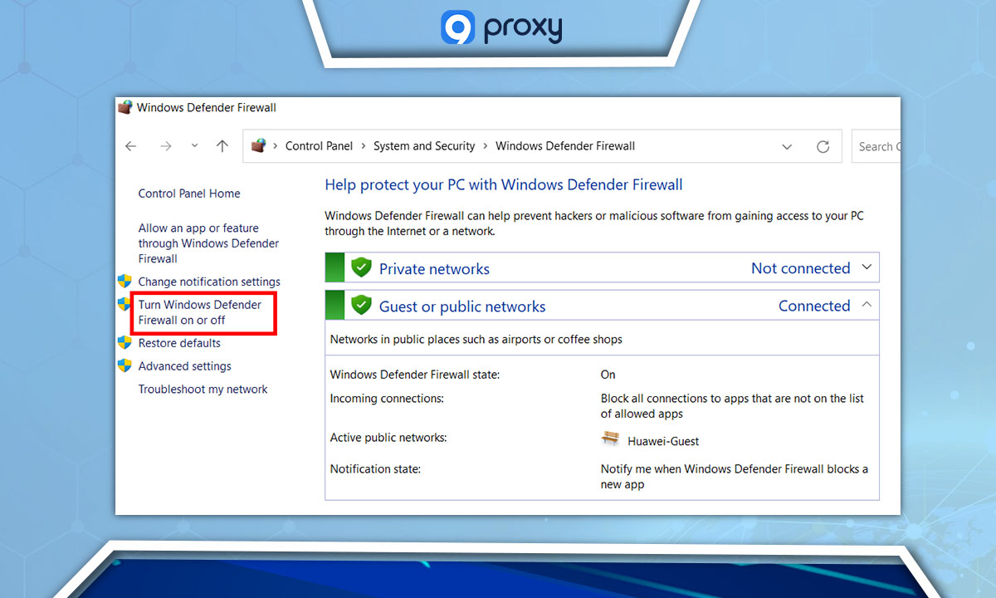Image resolution: width=996 pixels, height=598 pixels.
Task: Navigate to System and Security breadcrumb
Action: (424, 145)
